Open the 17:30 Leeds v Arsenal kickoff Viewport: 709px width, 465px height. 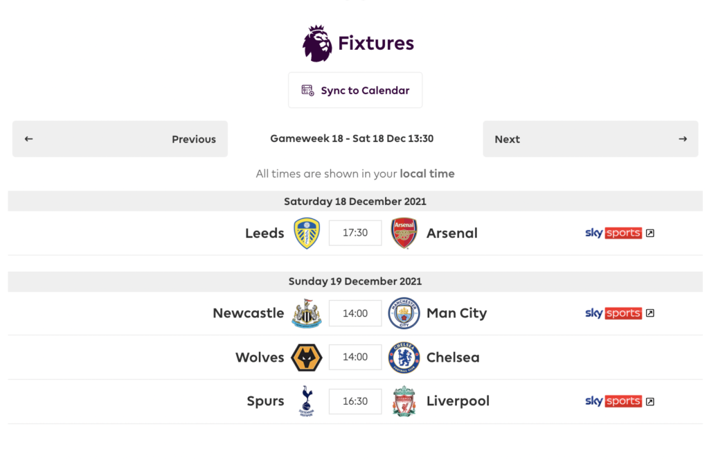coord(355,234)
